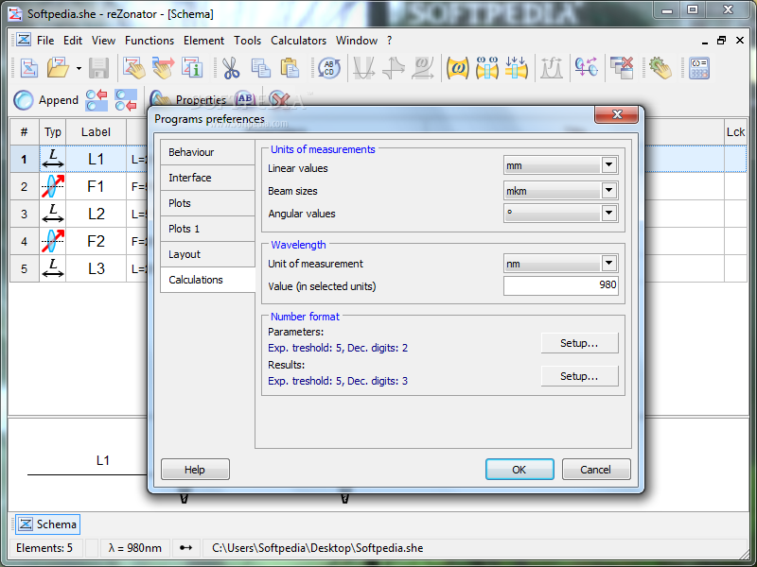Click the hand with red arrow icon
757x567 pixels.
click(x=164, y=68)
